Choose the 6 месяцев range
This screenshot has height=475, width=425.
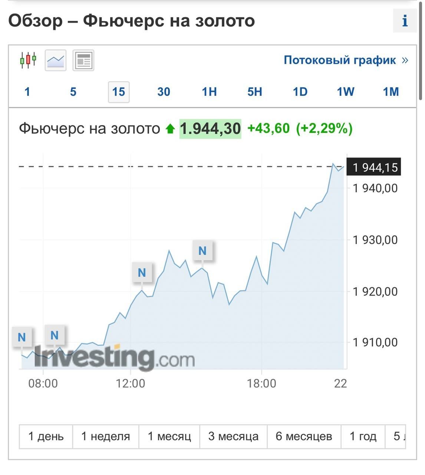(x=304, y=436)
